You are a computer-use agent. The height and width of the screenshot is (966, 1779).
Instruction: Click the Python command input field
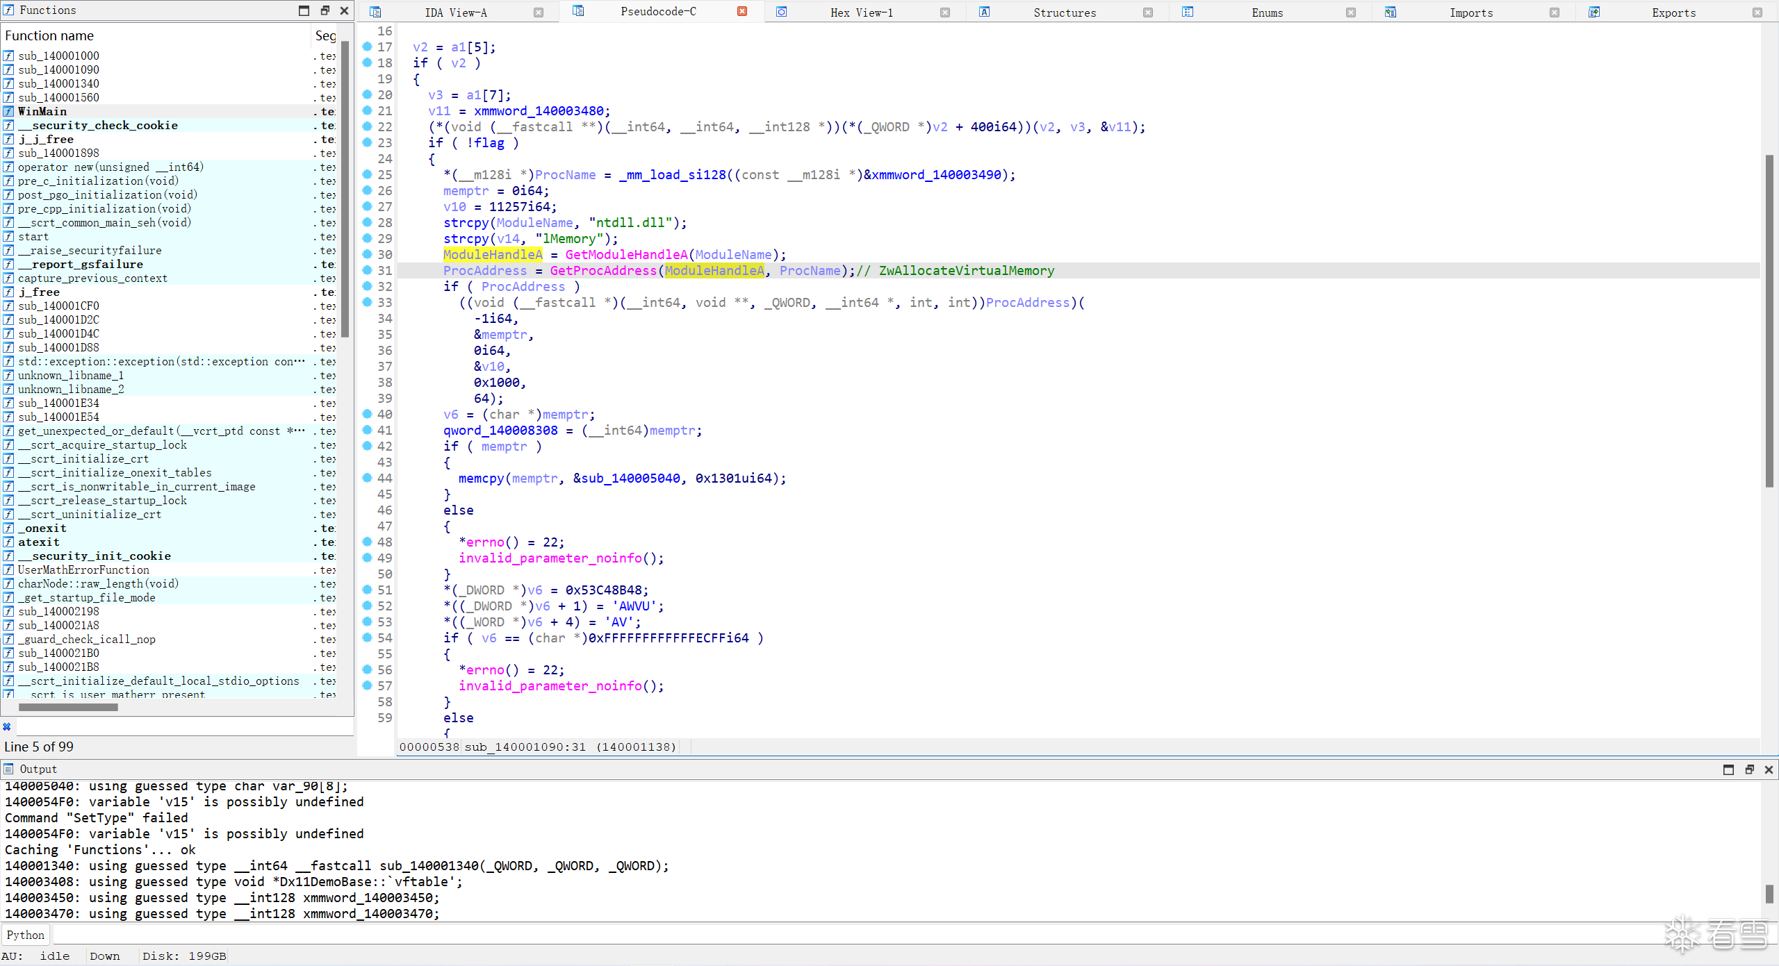point(834,935)
